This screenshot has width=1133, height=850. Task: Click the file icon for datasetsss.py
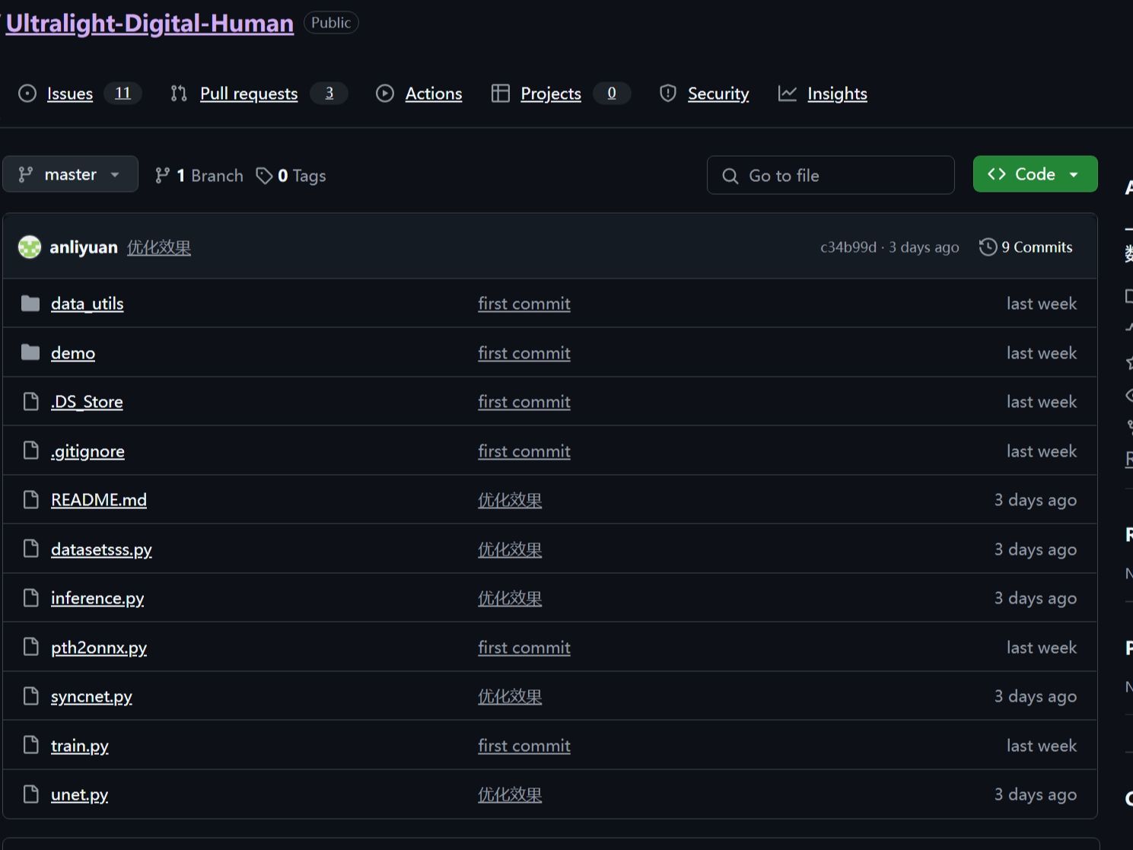[30, 549]
